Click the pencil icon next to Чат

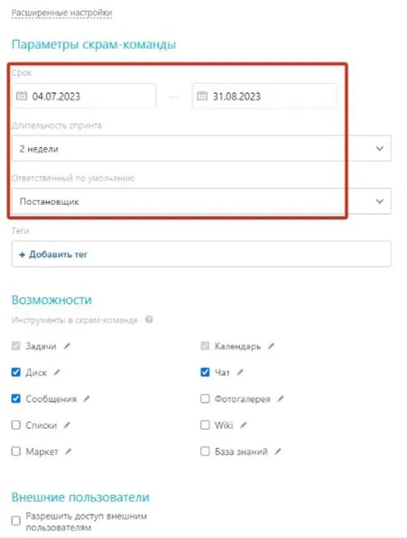[240, 372]
